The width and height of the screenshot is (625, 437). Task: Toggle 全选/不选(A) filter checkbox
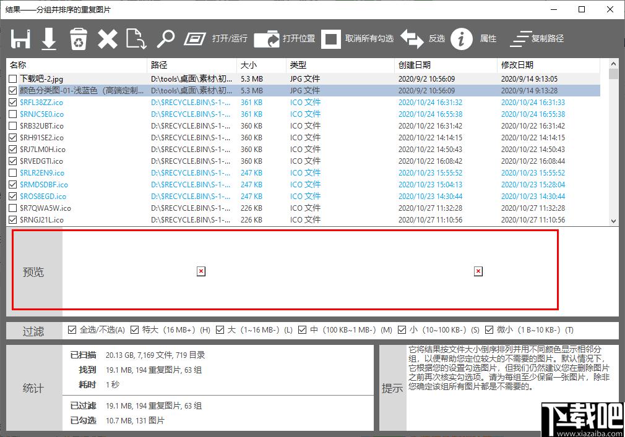coord(72,329)
